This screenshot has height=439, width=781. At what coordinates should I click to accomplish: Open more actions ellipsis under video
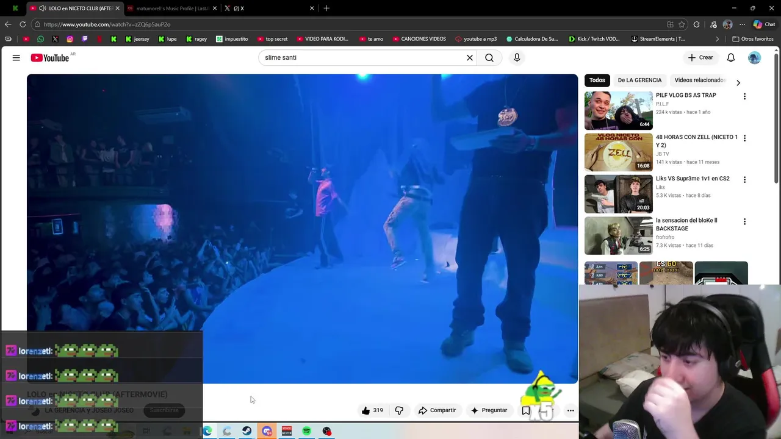pyautogui.click(x=570, y=410)
